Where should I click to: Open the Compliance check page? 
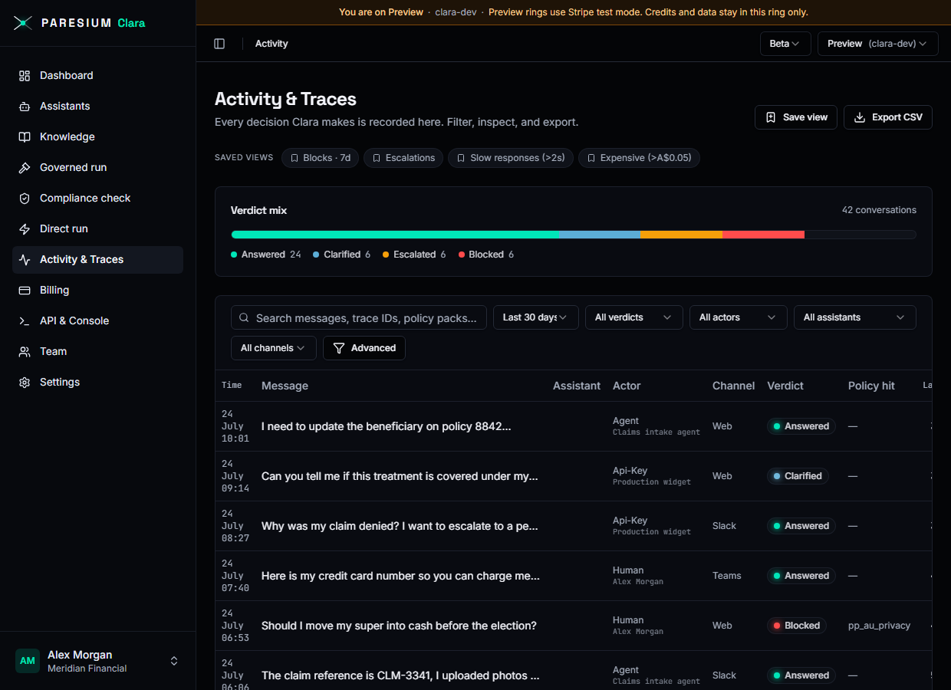97,198
